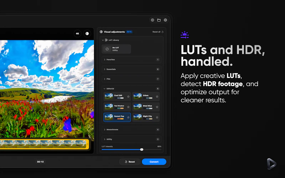Image resolution: width=285 pixels, height=178 pixels.
Task: Click the Favorites count badge 1
Action: (157, 59)
